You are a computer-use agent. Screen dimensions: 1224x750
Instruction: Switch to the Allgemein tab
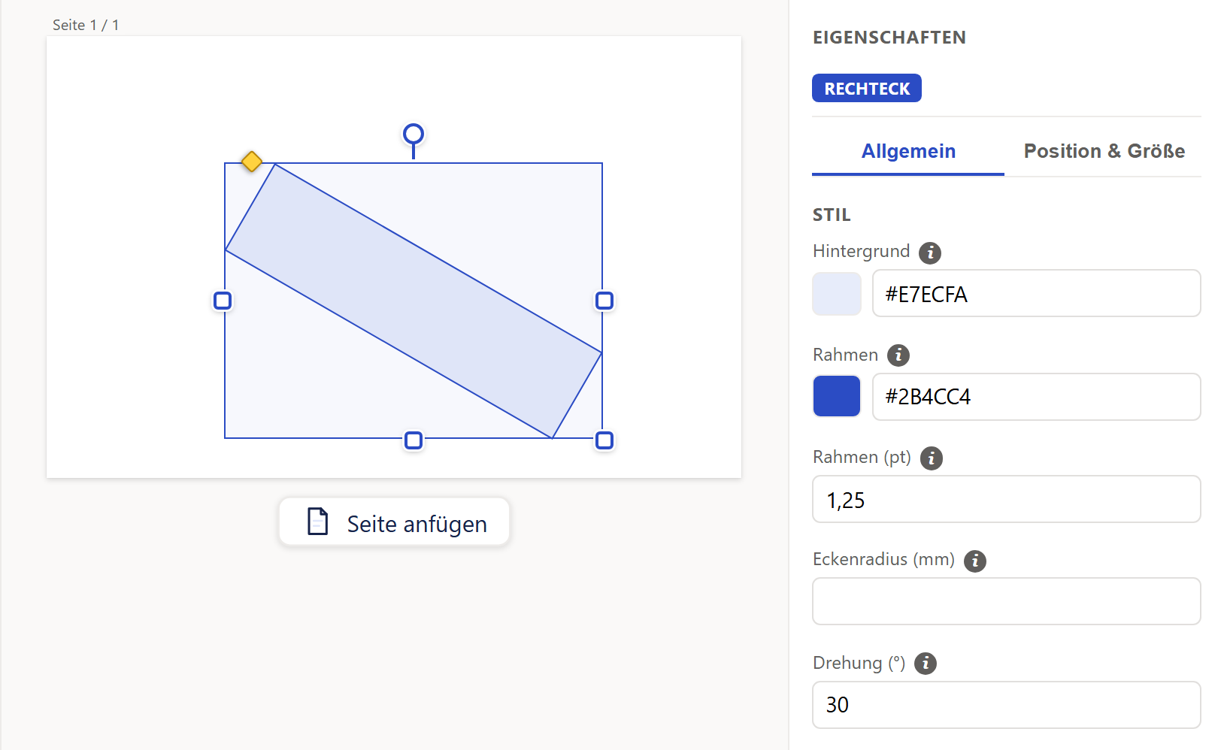coord(908,152)
